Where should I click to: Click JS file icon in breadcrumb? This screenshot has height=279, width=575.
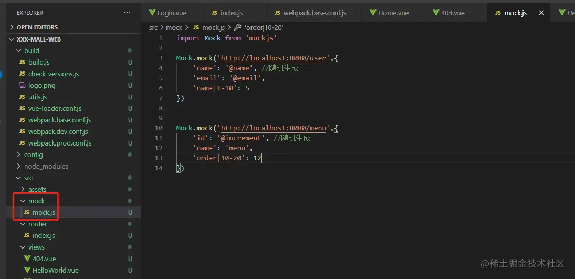pyautogui.click(x=196, y=27)
